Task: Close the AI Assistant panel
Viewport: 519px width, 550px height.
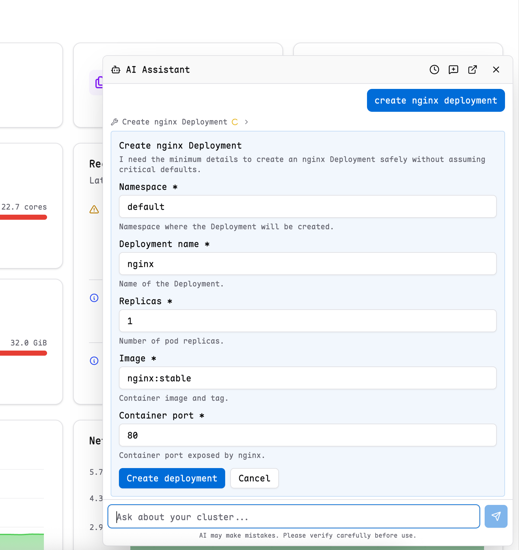Action: (x=496, y=70)
